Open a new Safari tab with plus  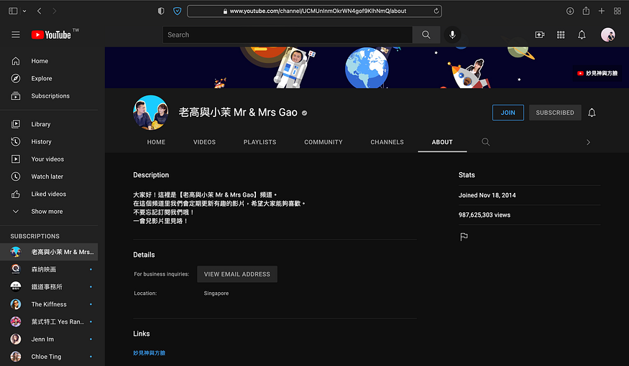point(601,11)
